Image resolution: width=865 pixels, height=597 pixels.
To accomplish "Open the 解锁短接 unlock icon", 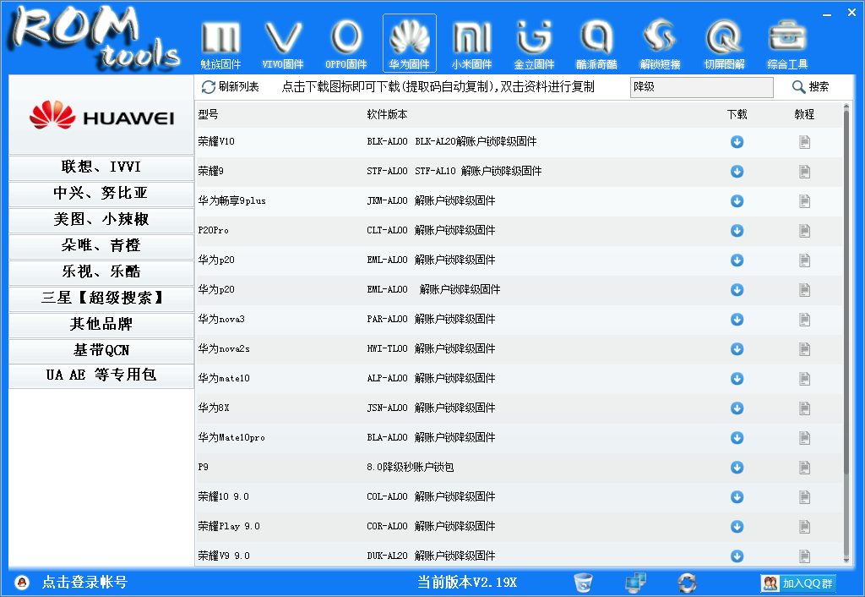I will click(660, 44).
